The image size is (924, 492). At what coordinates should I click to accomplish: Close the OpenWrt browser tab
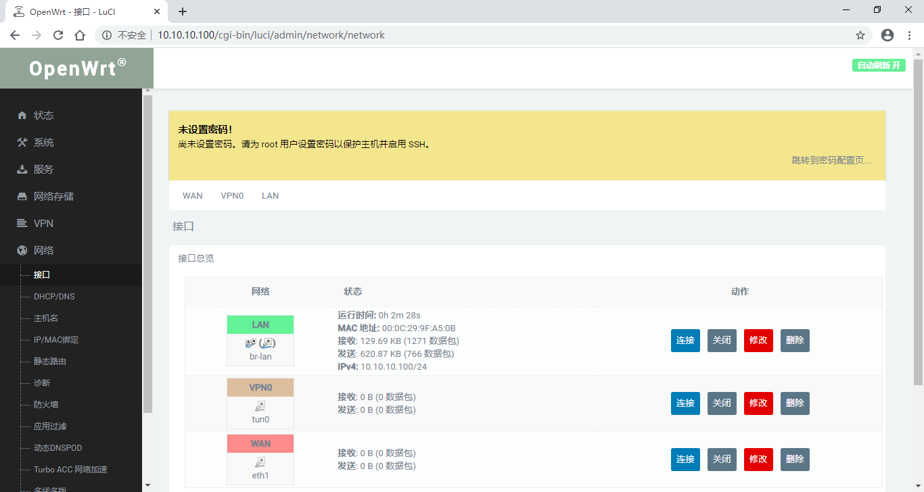tap(156, 11)
